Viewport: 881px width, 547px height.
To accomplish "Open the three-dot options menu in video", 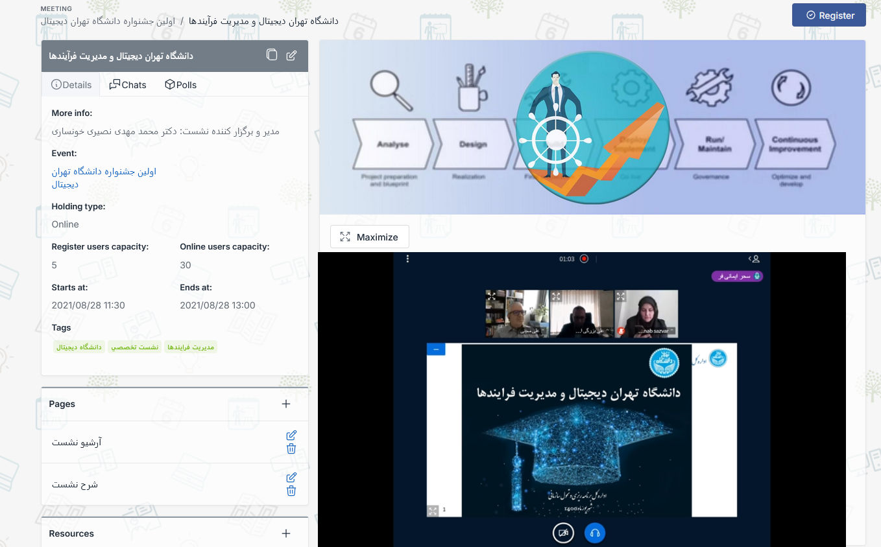I will click(x=407, y=259).
